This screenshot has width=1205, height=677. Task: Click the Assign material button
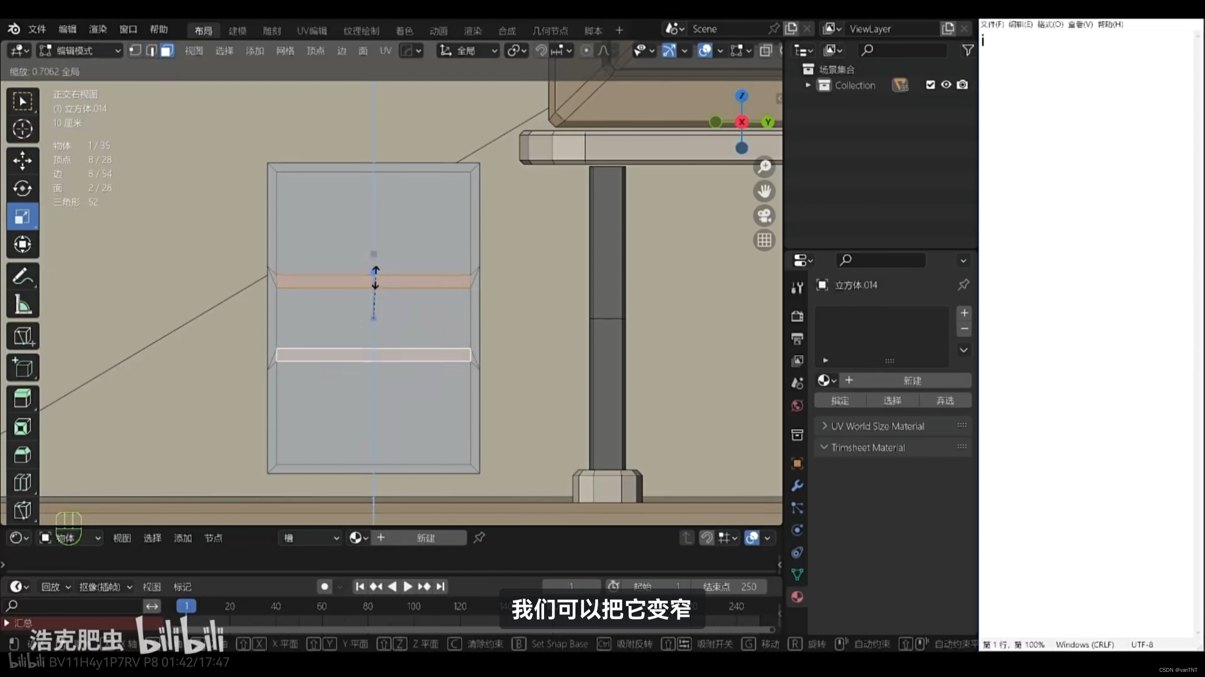(x=840, y=400)
